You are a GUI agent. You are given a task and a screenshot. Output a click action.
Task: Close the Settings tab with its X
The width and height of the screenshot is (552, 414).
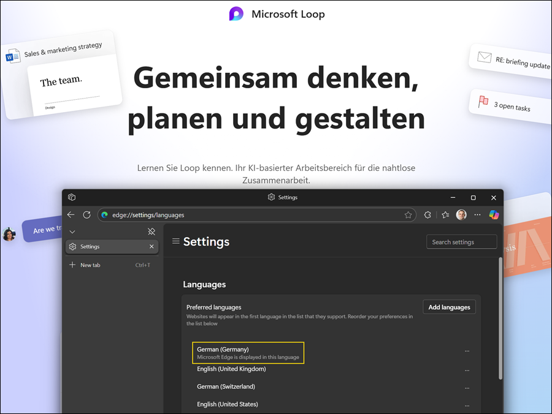(x=151, y=246)
